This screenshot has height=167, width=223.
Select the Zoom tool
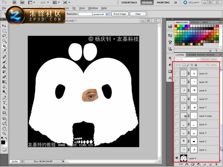click(4, 134)
